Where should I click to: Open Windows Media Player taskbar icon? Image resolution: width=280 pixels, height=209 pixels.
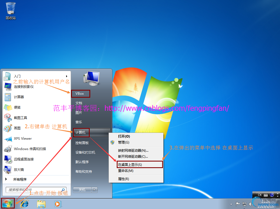58,204
